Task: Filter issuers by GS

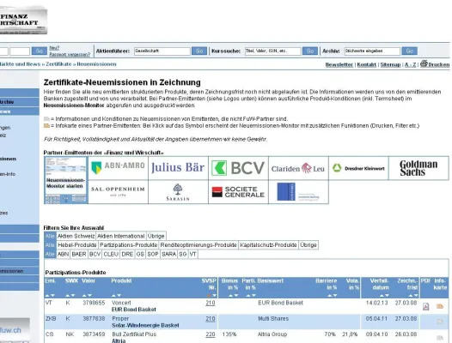Action: pos(140,254)
